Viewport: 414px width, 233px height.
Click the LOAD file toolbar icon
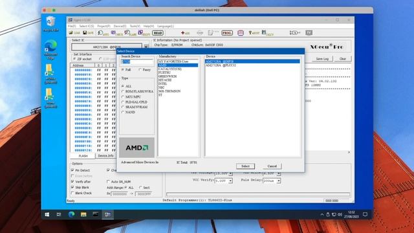click(74, 33)
